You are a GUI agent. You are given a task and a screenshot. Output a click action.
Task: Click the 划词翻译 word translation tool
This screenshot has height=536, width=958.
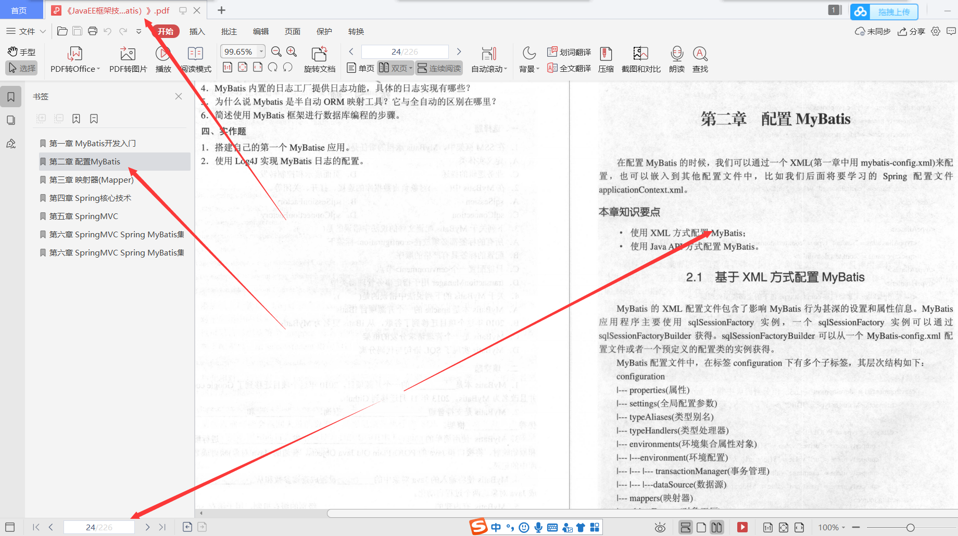569,52
